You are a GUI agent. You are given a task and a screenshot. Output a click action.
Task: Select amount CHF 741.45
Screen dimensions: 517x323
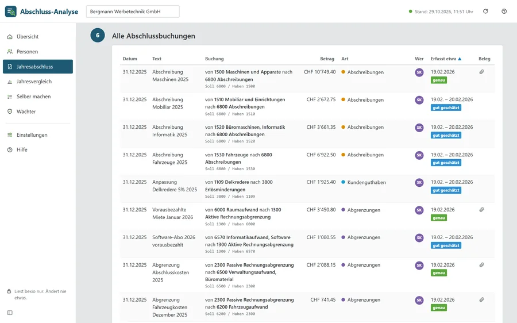(x=323, y=300)
